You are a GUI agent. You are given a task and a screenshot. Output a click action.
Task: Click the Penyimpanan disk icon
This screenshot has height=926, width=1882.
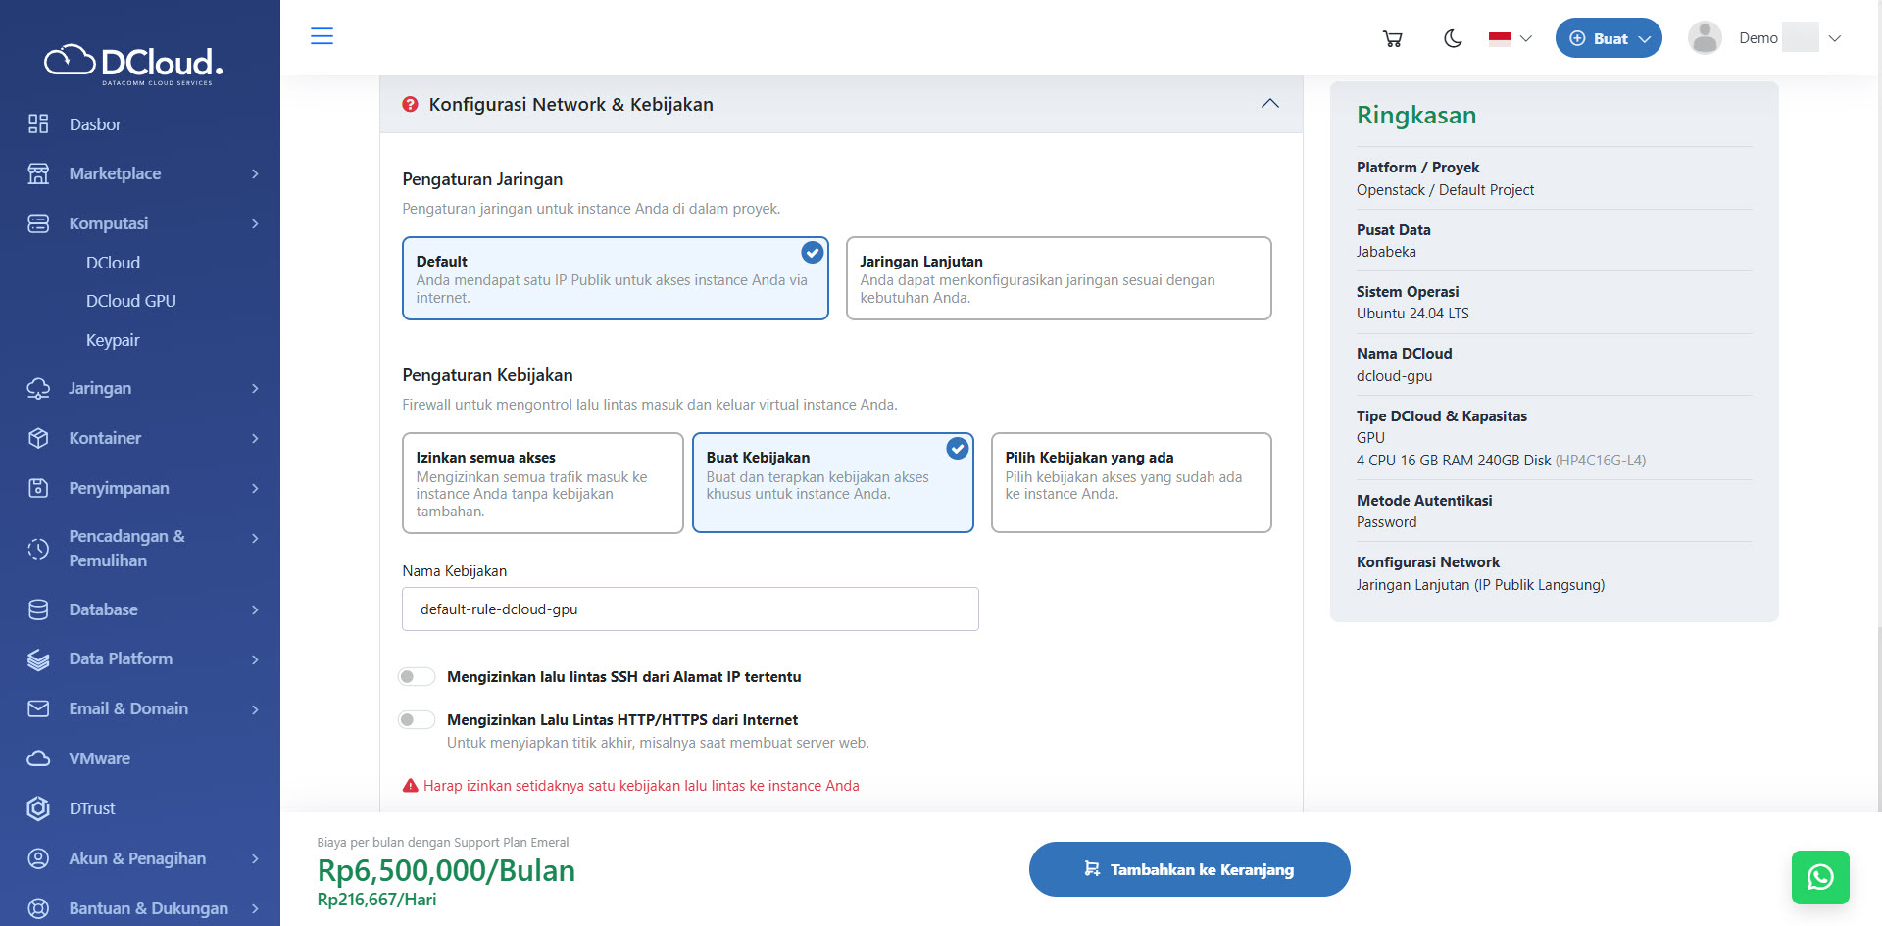coord(38,488)
